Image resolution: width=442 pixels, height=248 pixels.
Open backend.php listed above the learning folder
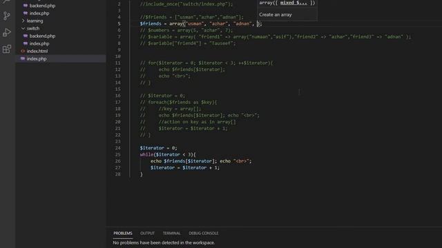[x=42, y=6]
